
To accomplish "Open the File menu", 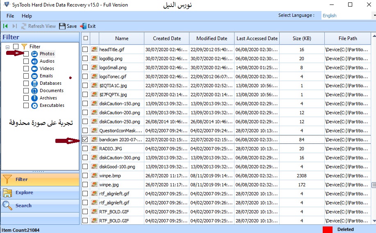I will [x=10, y=16].
